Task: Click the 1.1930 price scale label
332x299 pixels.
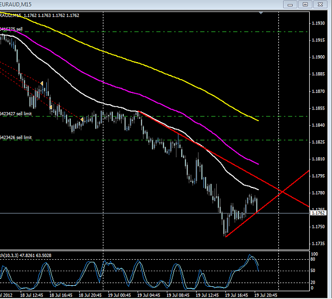Action: 318,23
